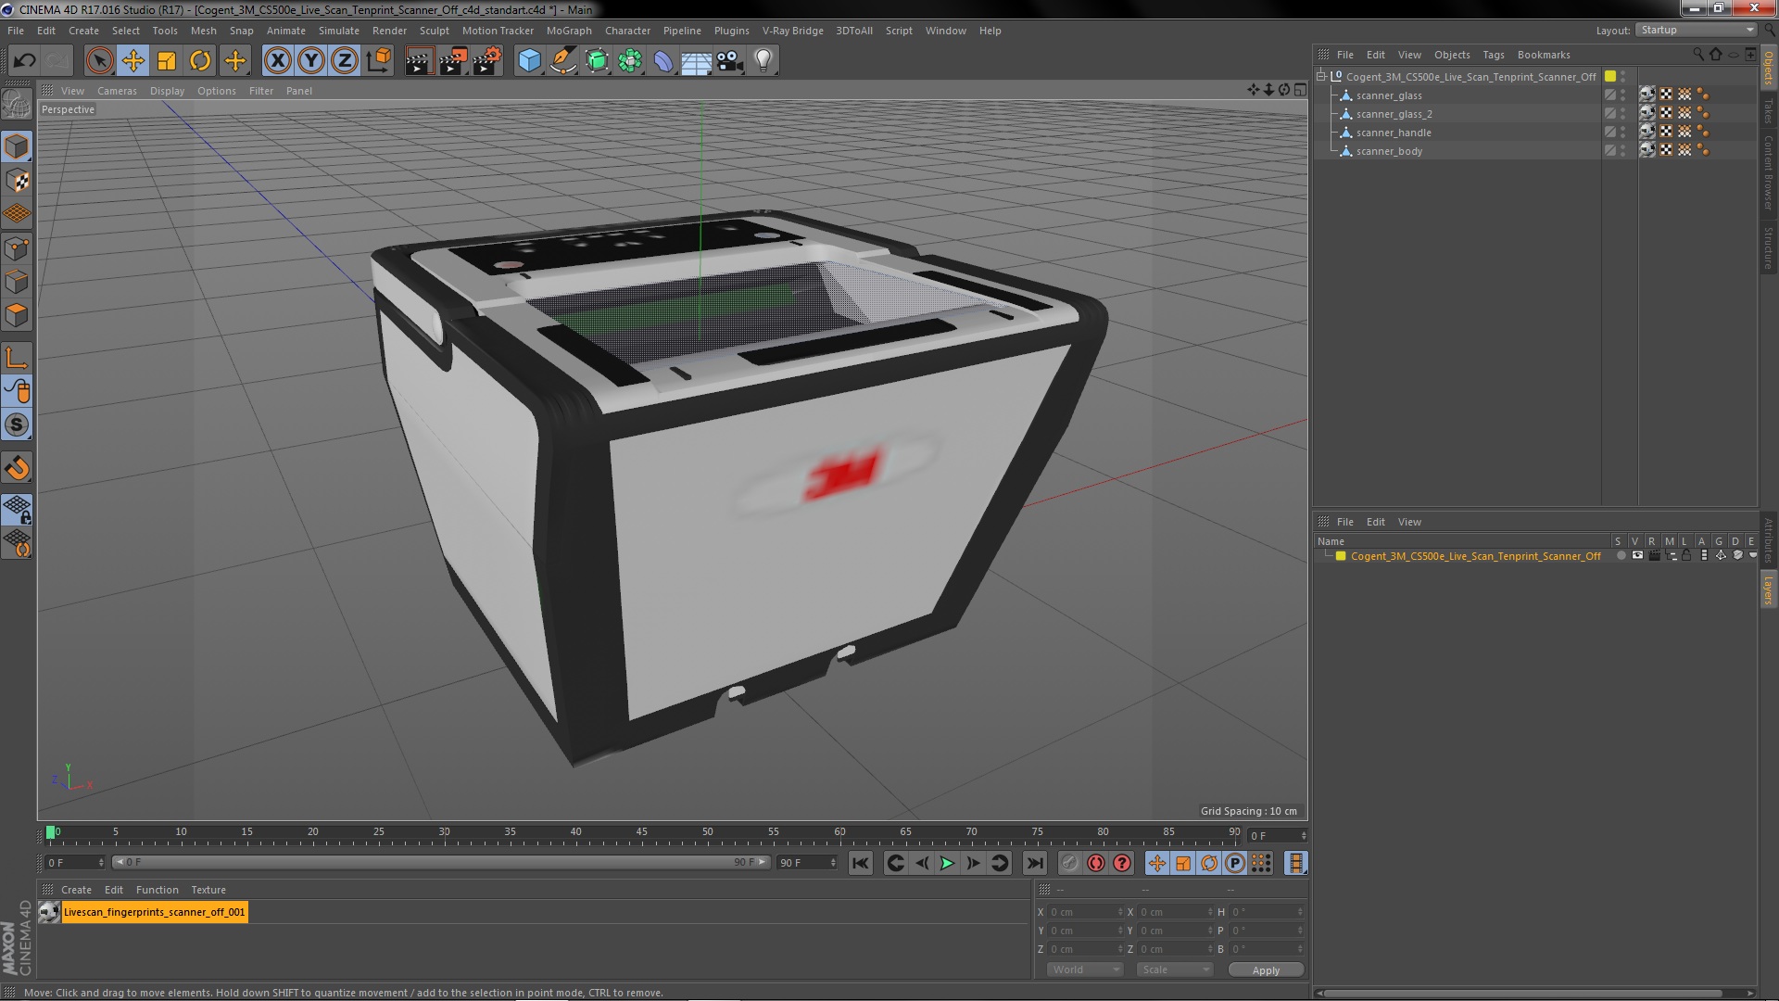The width and height of the screenshot is (1779, 1001).
Task: Select scanner_body object
Action: pos(1389,151)
